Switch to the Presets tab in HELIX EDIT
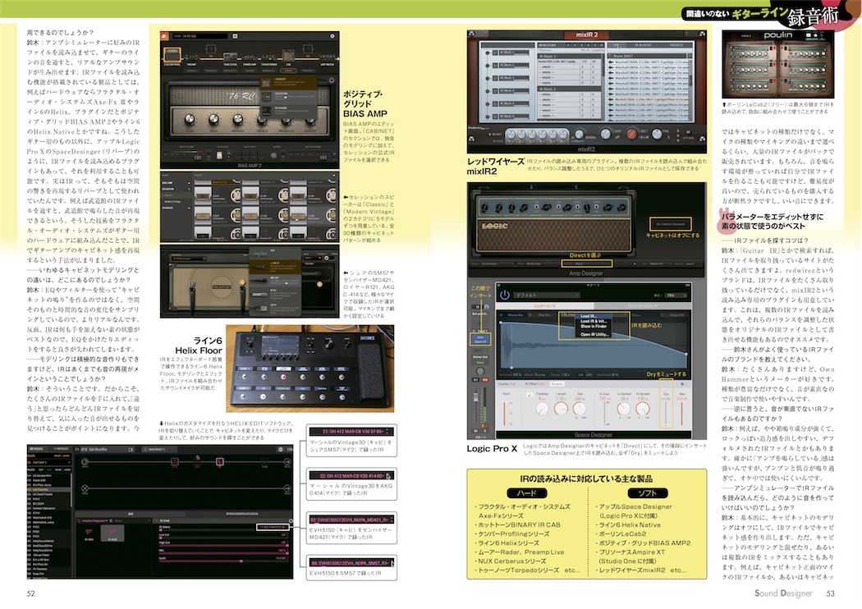This screenshot has height=609, width=862. coord(38,449)
